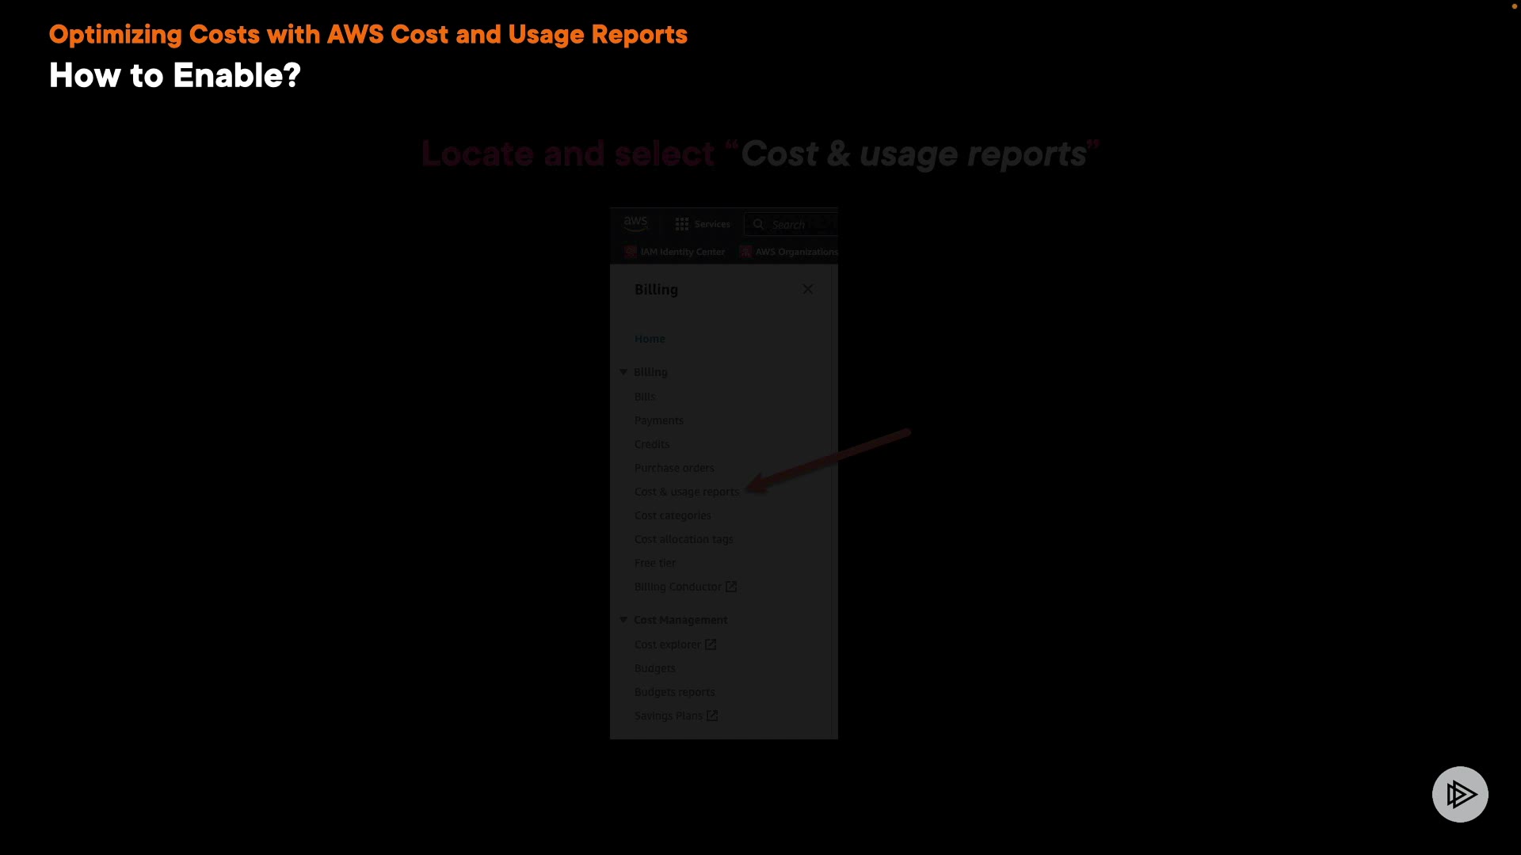
Task: Click the AWS Organizations shortcut icon
Action: point(745,252)
